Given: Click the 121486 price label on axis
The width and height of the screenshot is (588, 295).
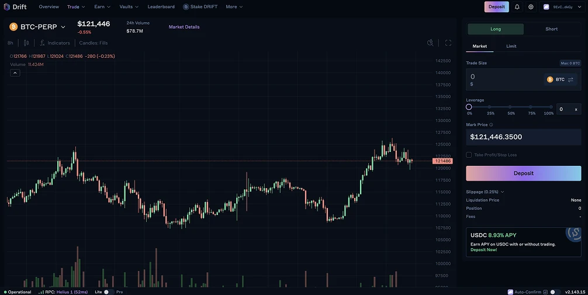Looking at the screenshot, I should point(442,161).
